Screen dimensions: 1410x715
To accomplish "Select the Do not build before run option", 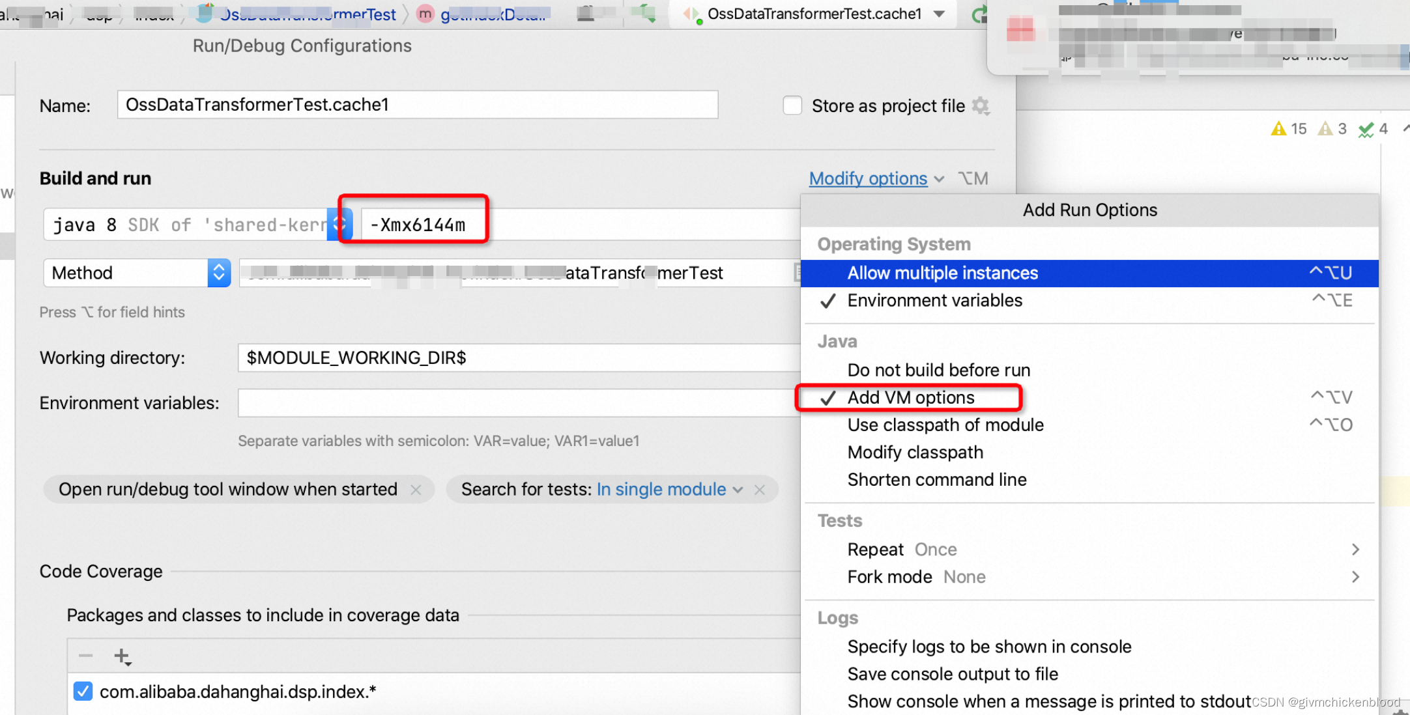I will pyautogui.click(x=938, y=369).
